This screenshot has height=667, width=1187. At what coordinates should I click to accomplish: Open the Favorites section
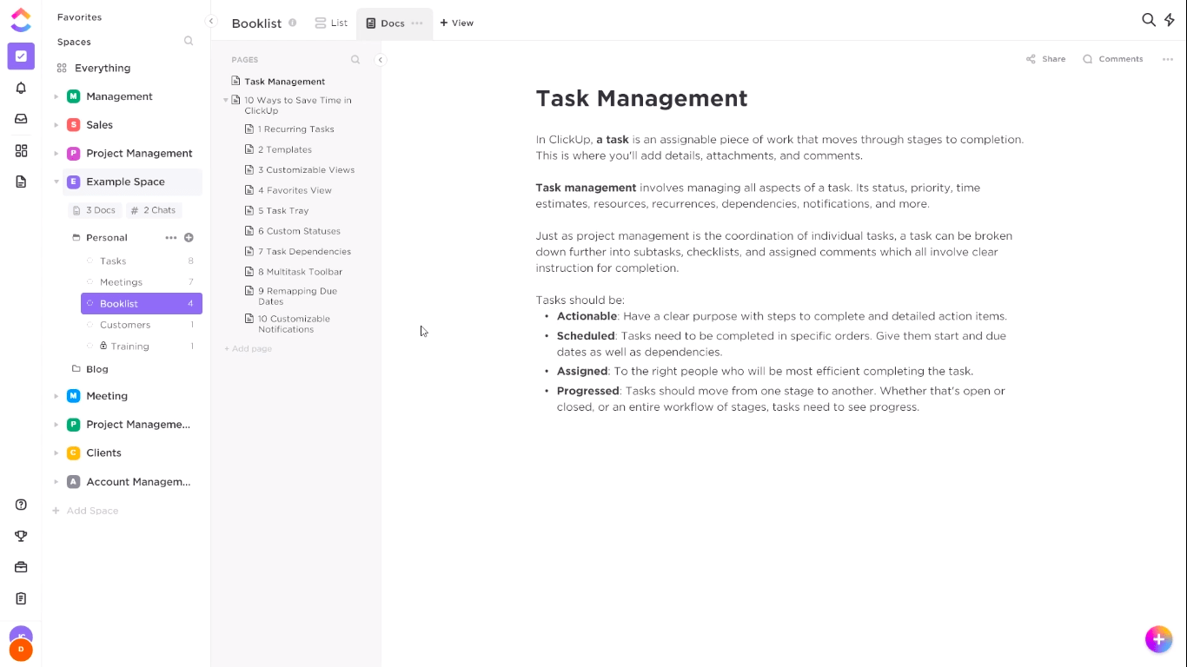(x=79, y=17)
